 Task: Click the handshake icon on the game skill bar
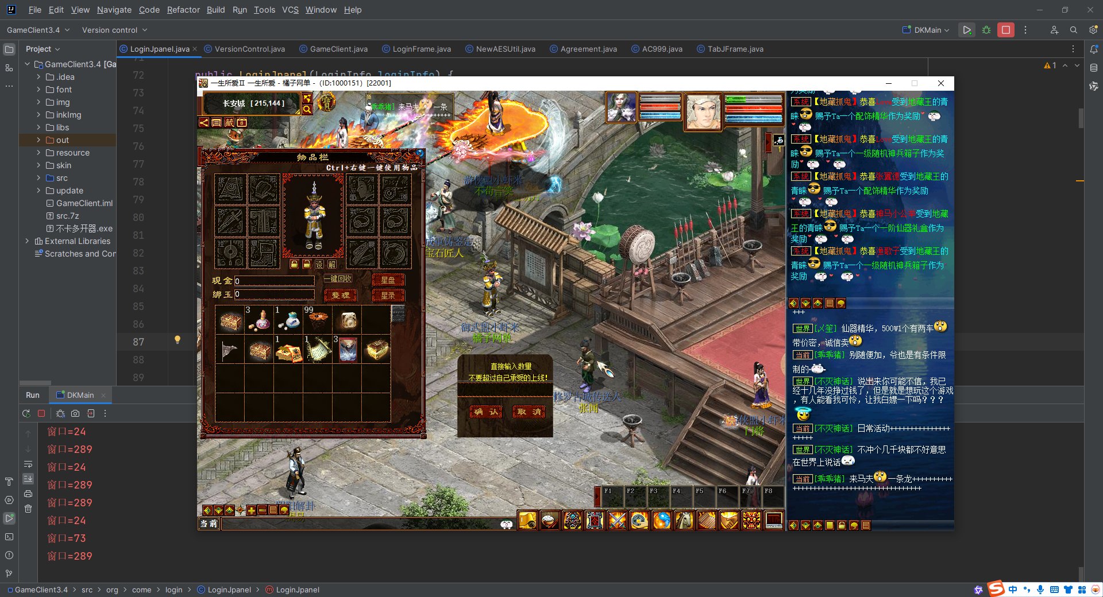coord(729,520)
